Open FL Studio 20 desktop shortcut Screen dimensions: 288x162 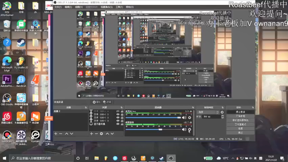click(21, 63)
